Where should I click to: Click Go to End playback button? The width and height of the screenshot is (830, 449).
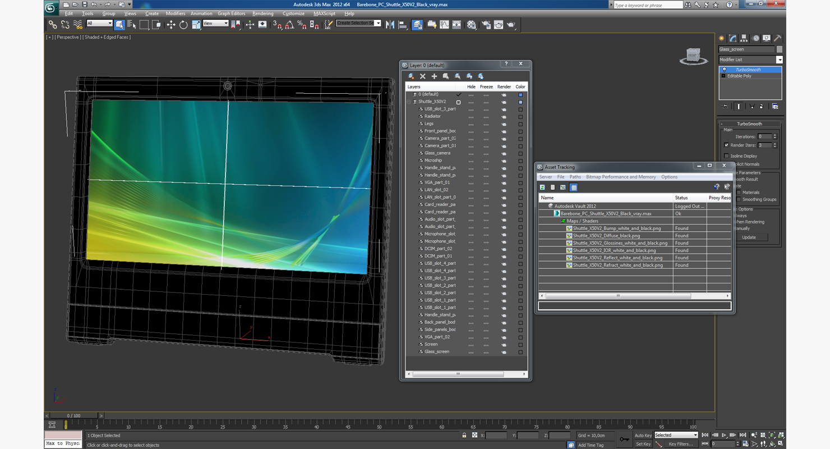click(x=743, y=436)
